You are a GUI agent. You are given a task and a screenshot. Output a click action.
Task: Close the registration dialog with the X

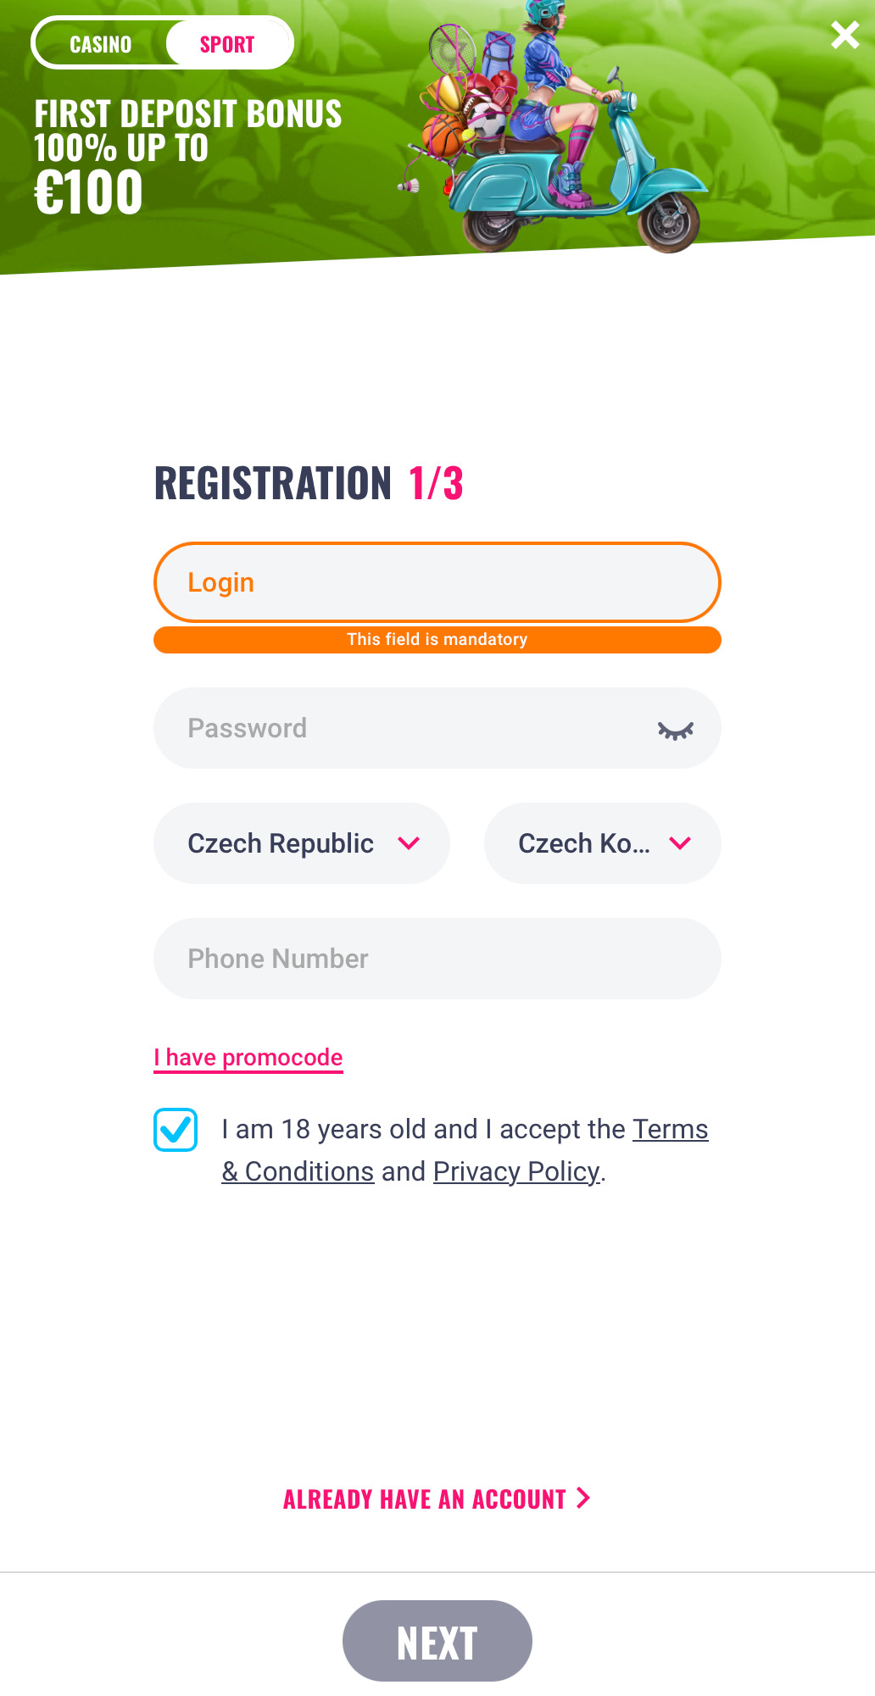pyautogui.click(x=844, y=36)
